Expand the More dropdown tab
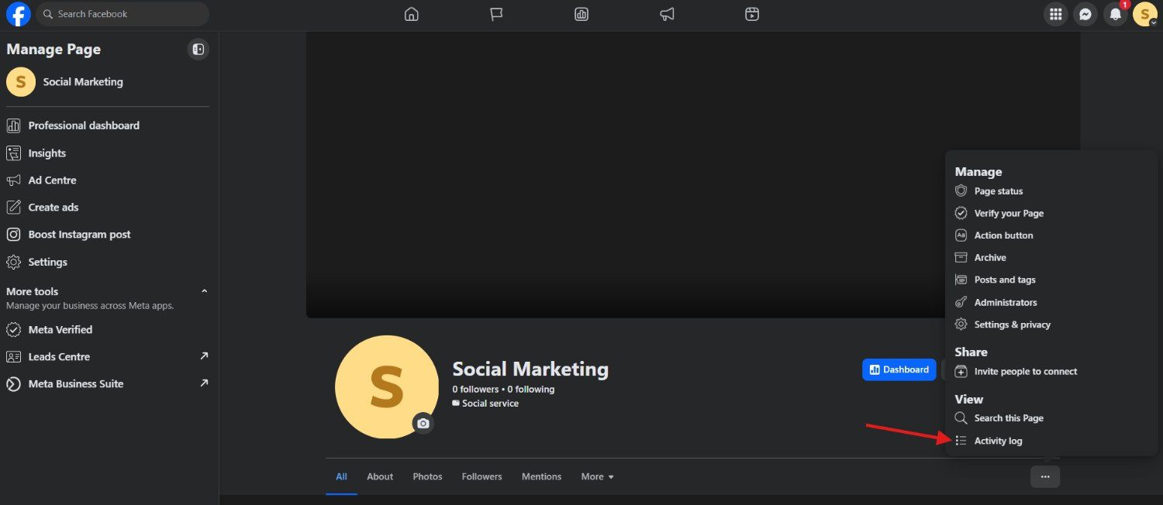 click(x=597, y=476)
